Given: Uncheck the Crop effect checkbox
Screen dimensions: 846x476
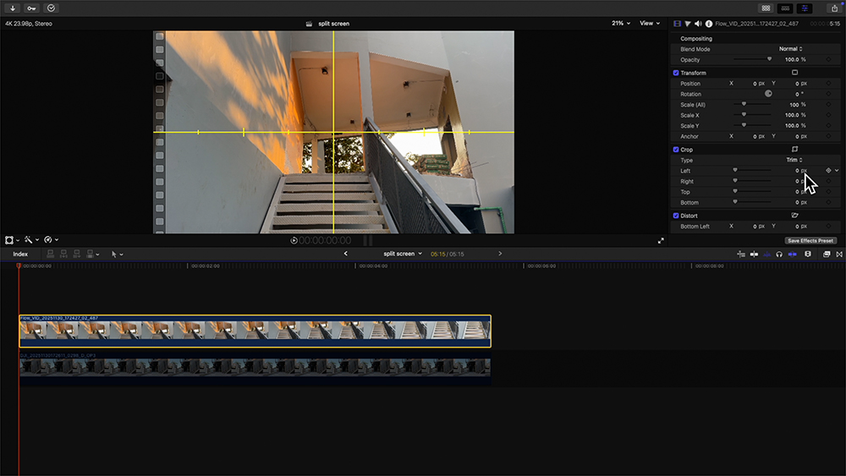Looking at the screenshot, I should 675,150.
